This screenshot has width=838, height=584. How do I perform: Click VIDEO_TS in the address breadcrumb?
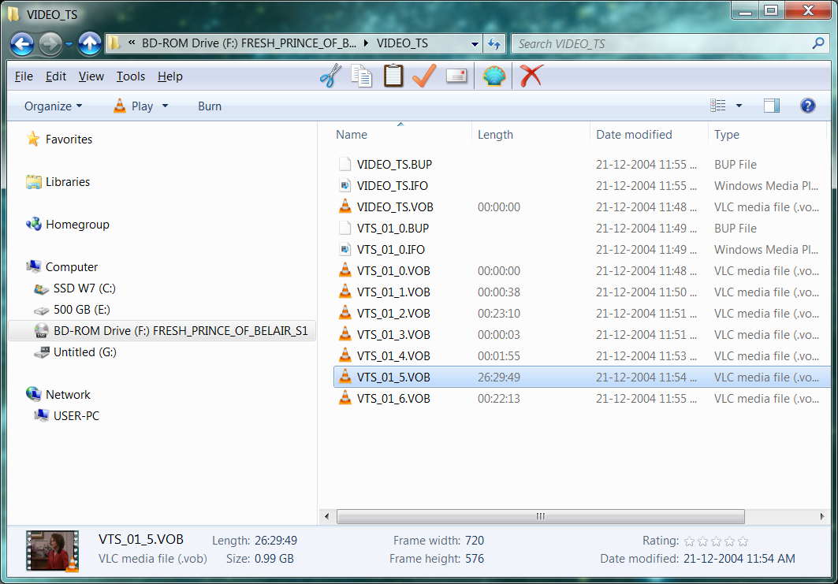[x=402, y=43]
